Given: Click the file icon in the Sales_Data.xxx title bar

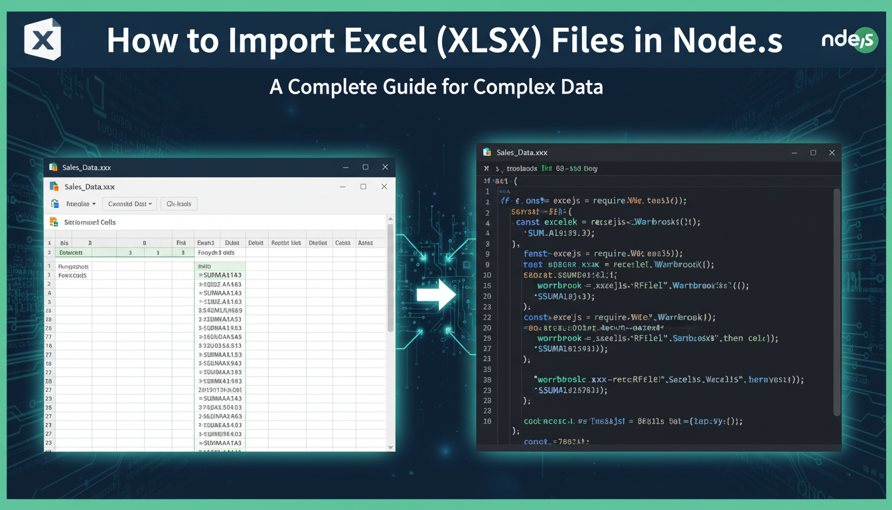Looking at the screenshot, I should (x=54, y=167).
